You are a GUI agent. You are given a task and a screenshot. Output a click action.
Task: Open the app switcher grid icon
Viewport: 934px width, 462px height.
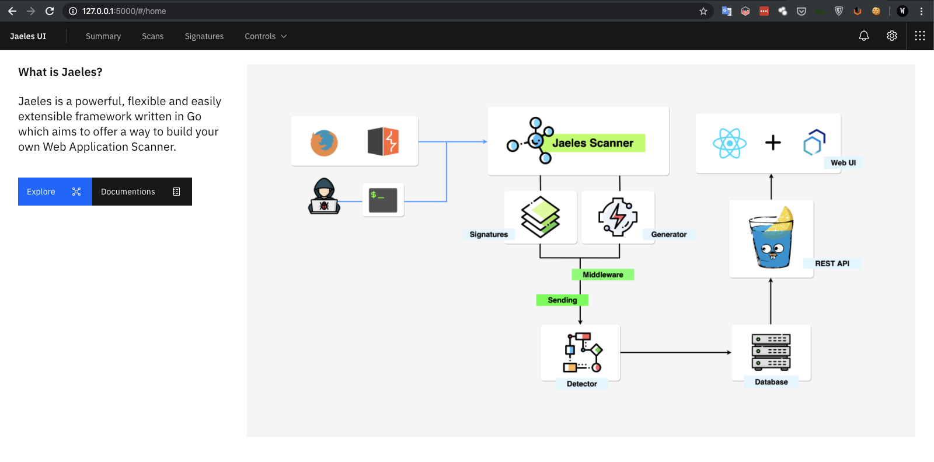point(920,36)
